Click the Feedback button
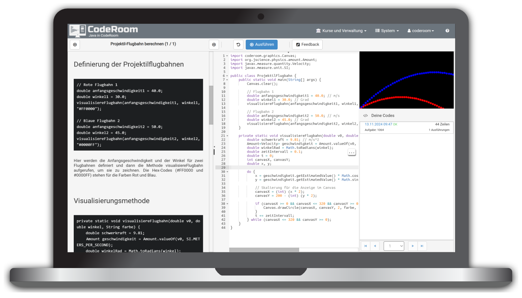Screen dimensions: 522x298 point(307,45)
